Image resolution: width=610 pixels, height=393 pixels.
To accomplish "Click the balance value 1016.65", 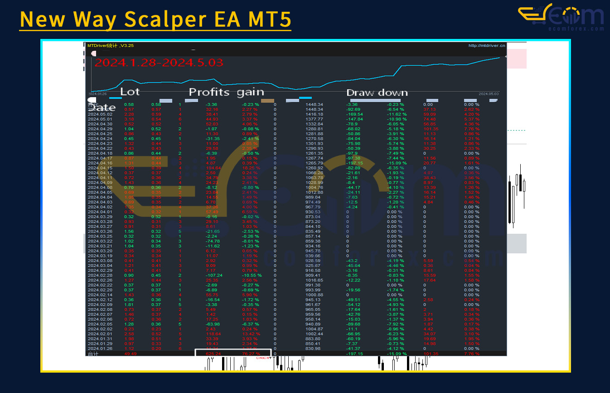I will 315,280.
